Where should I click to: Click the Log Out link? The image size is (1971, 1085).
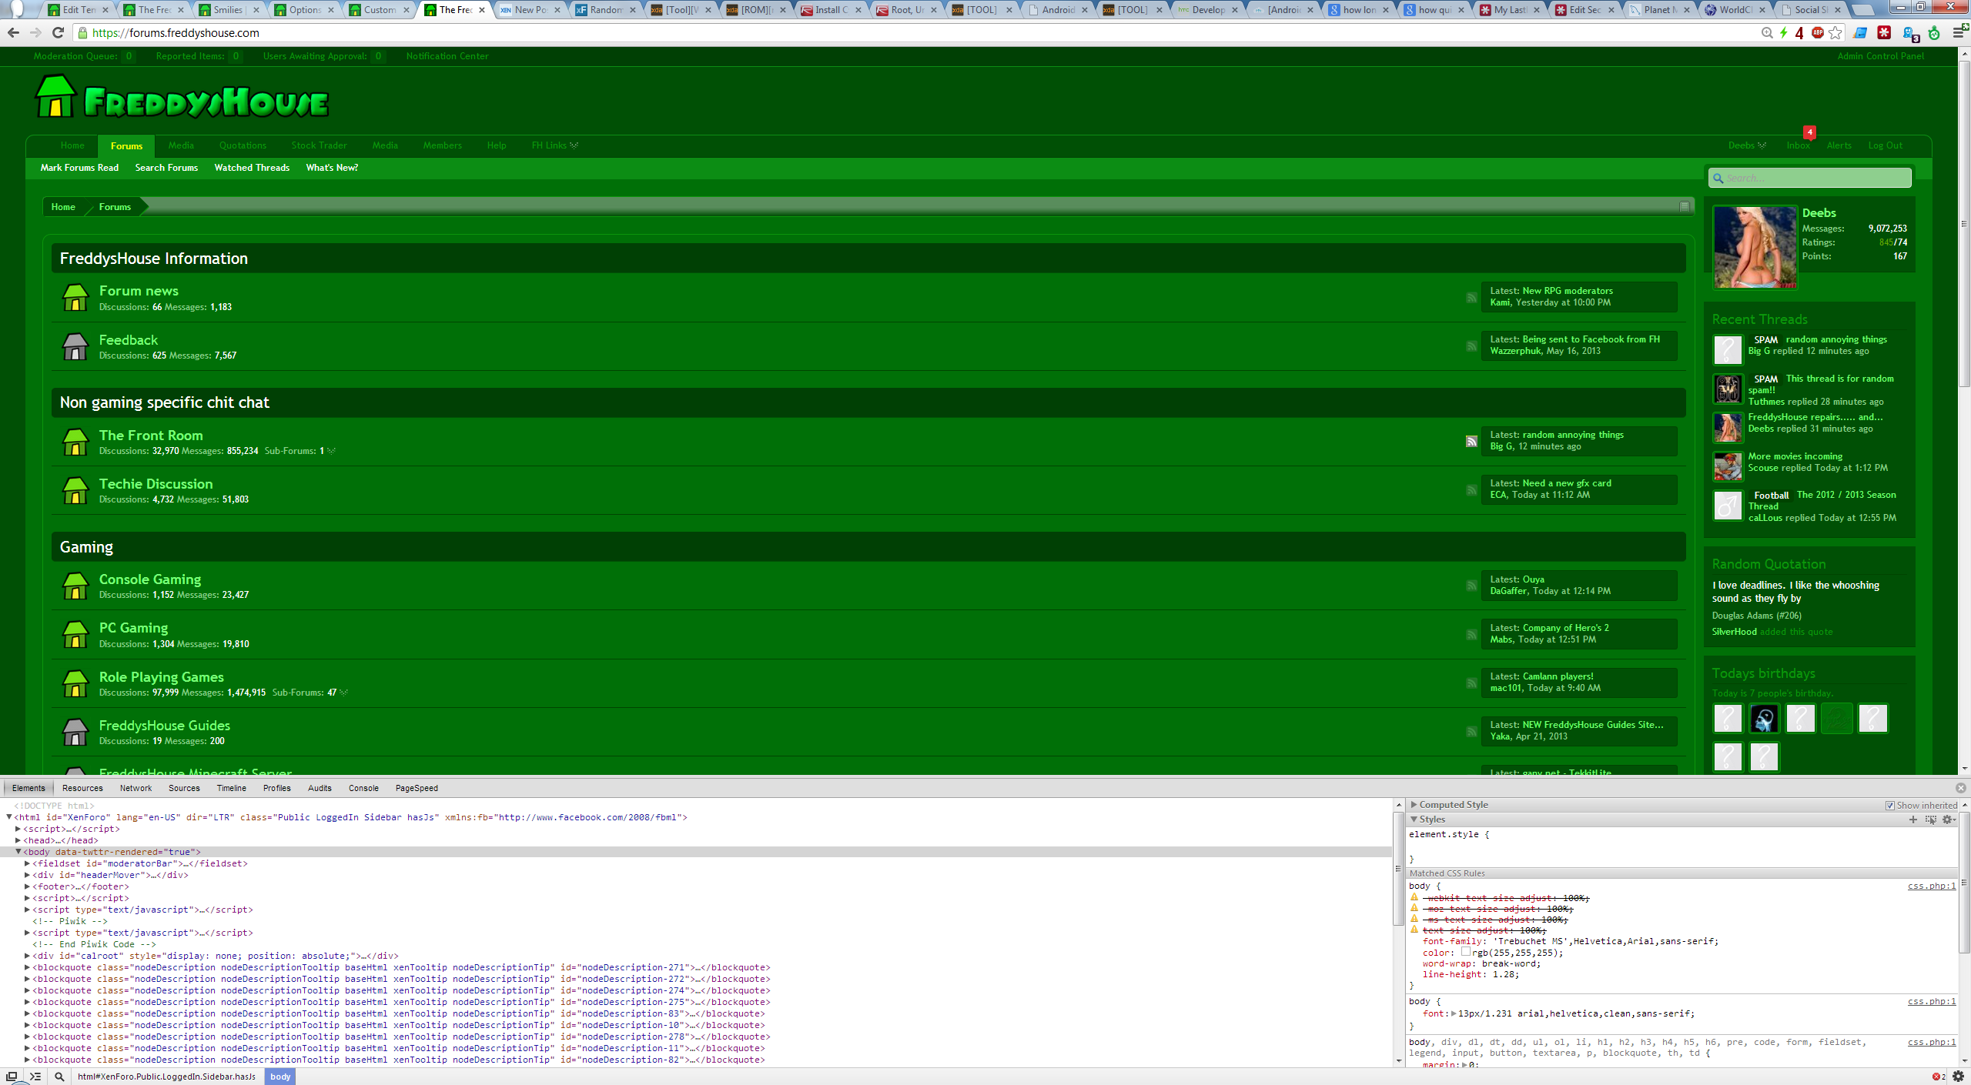click(x=1885, y=145)
